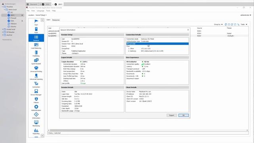Open the Information section
The width and height of the screenshot is (254, 143).
click(36, 116)
